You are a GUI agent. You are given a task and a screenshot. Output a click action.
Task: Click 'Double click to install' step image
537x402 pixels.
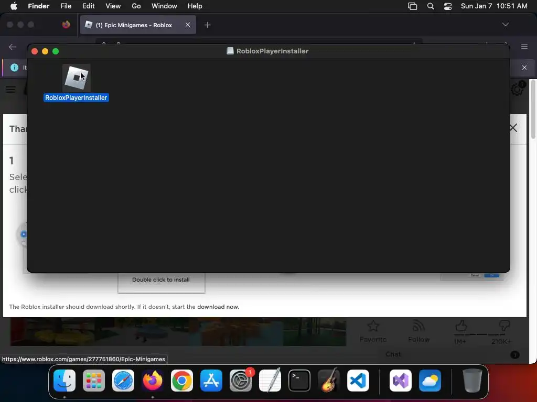coord(162,283)
